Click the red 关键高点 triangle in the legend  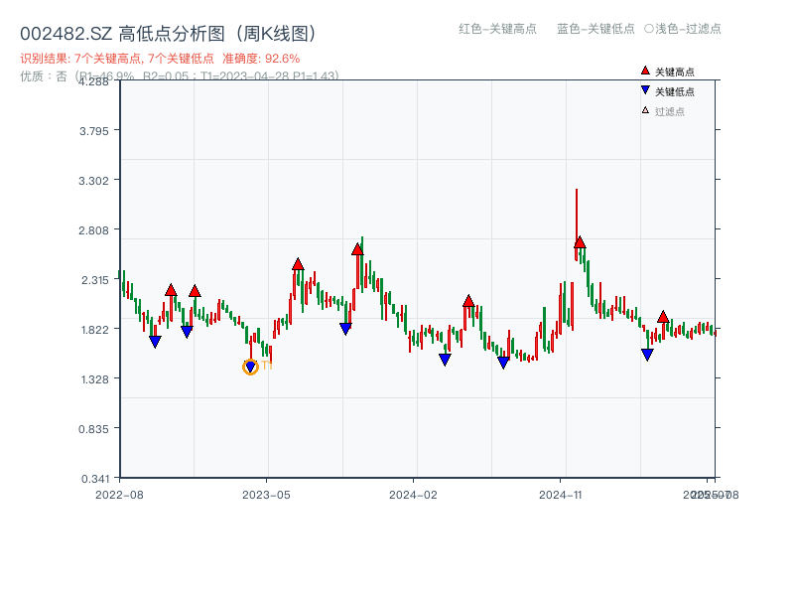click(x=645, y=71)
